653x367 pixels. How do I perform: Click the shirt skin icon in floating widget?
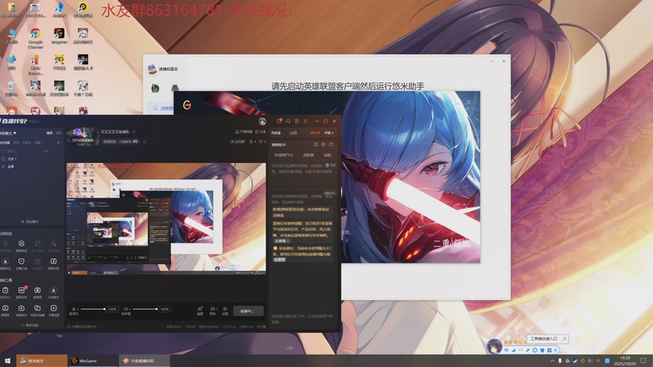[542, 351]
